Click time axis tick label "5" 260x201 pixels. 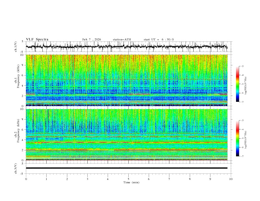(x=128, y=179)
